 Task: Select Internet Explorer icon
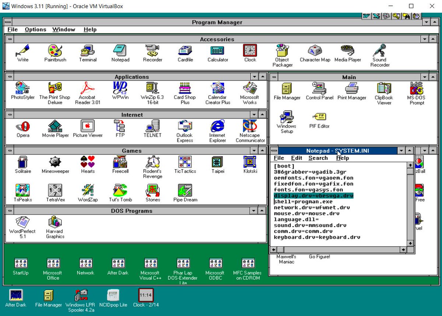(217, 131)
